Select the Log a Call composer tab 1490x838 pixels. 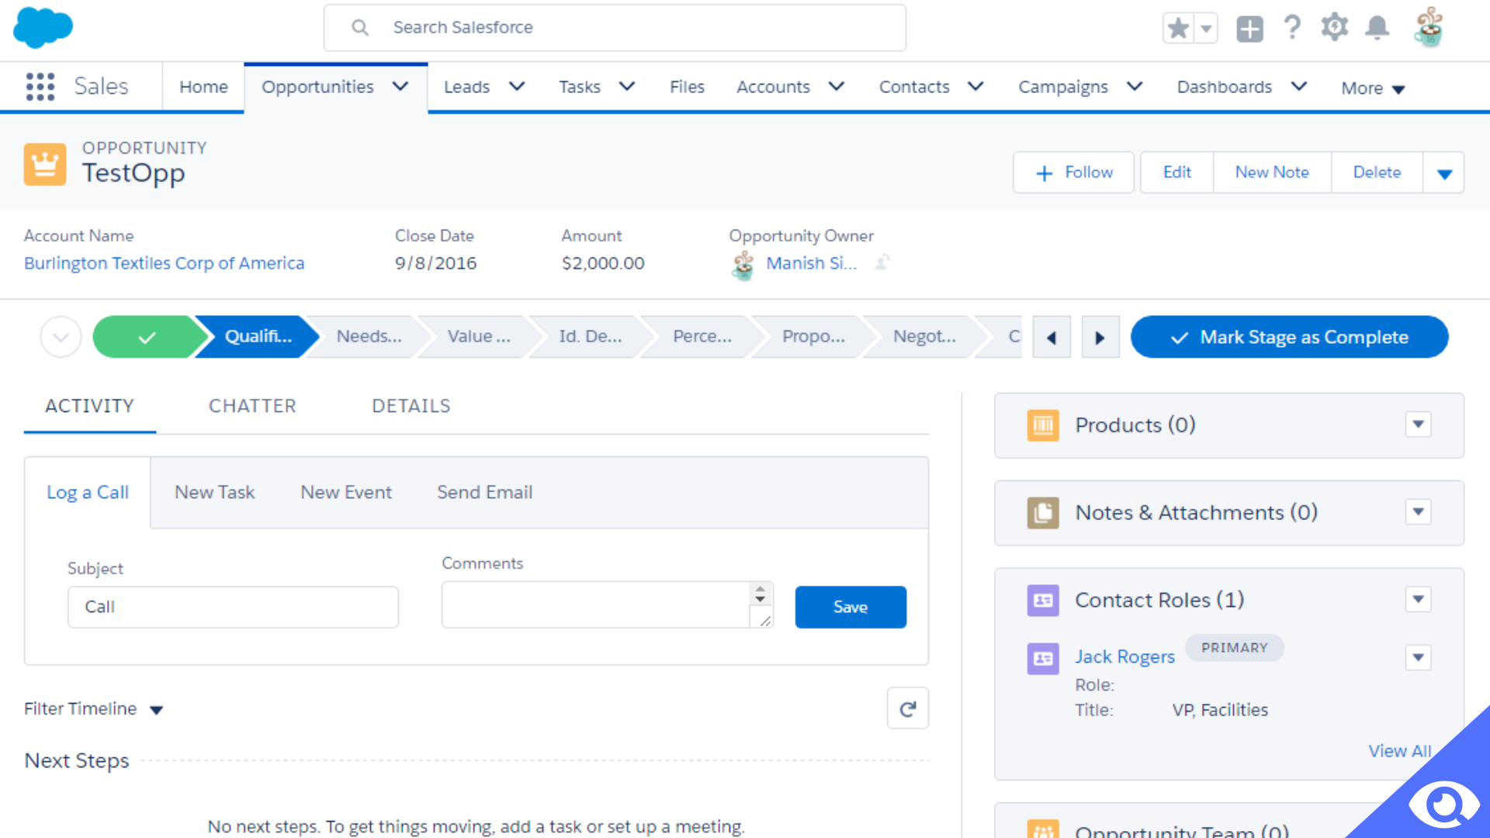[88, 493]
